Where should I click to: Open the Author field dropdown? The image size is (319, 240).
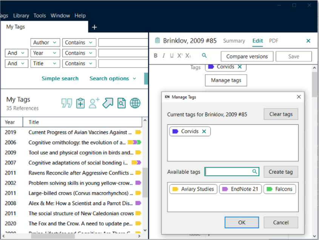point(45,42)
